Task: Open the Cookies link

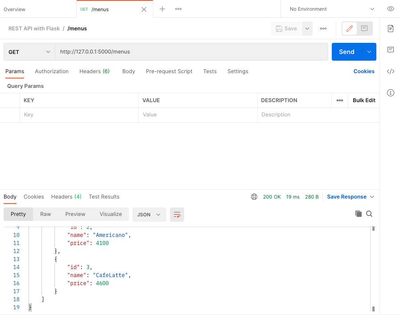Action: [364, 71]
